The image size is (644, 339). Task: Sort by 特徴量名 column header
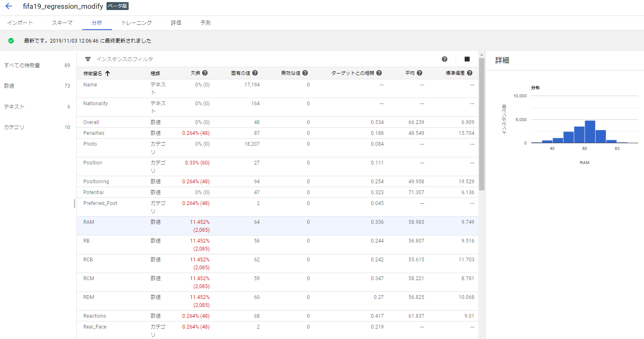point(92,73)
